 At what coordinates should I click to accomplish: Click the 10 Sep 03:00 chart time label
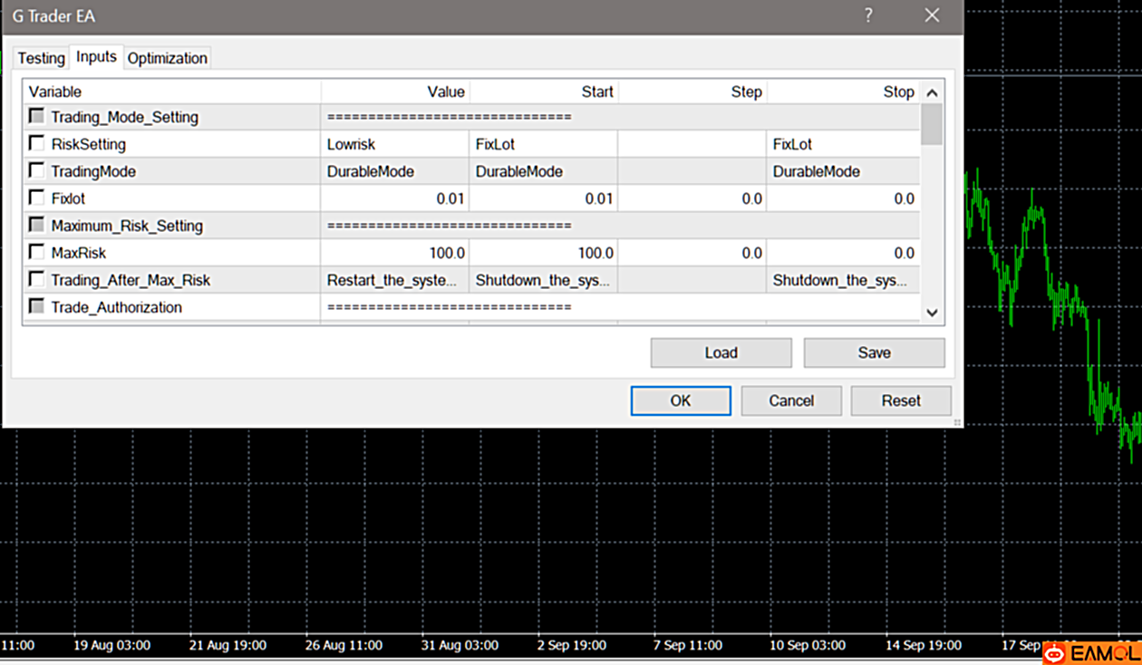[x=807, y=645]
